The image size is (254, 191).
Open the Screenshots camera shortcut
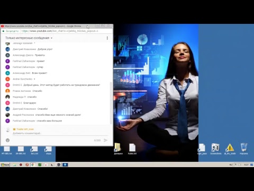click(x=215, y=149)
